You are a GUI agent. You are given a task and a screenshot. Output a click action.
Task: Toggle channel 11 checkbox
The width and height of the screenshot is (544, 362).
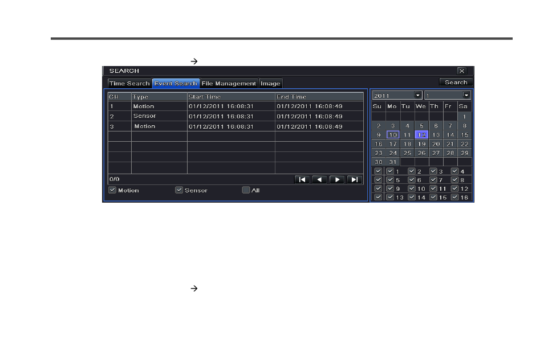pos(433,188)
